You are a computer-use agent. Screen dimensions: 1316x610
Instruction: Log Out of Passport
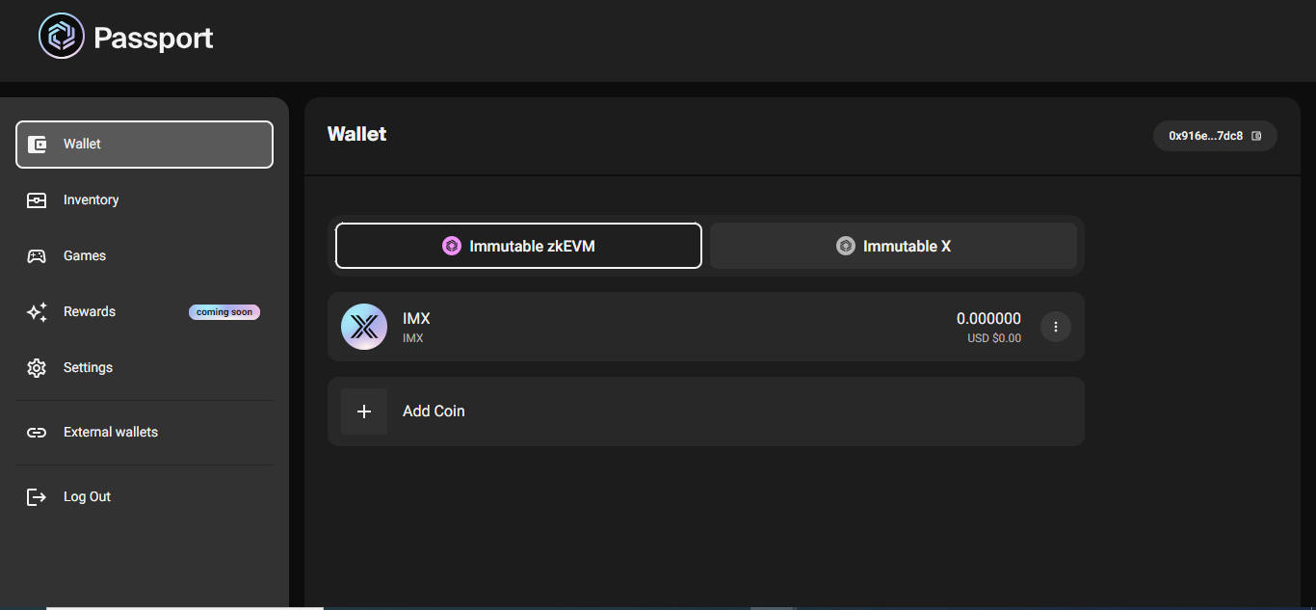(145, 497)
